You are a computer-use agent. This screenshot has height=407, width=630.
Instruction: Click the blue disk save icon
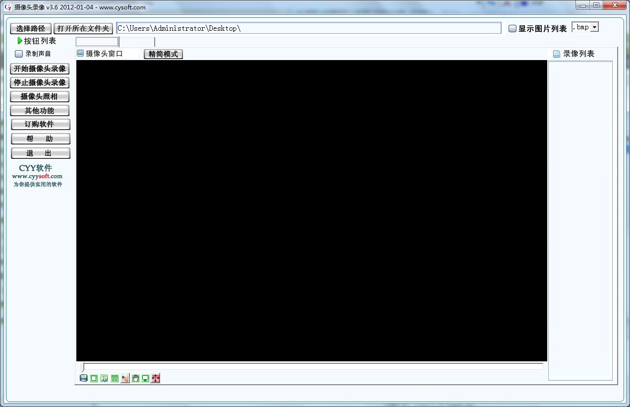point(84,378)
